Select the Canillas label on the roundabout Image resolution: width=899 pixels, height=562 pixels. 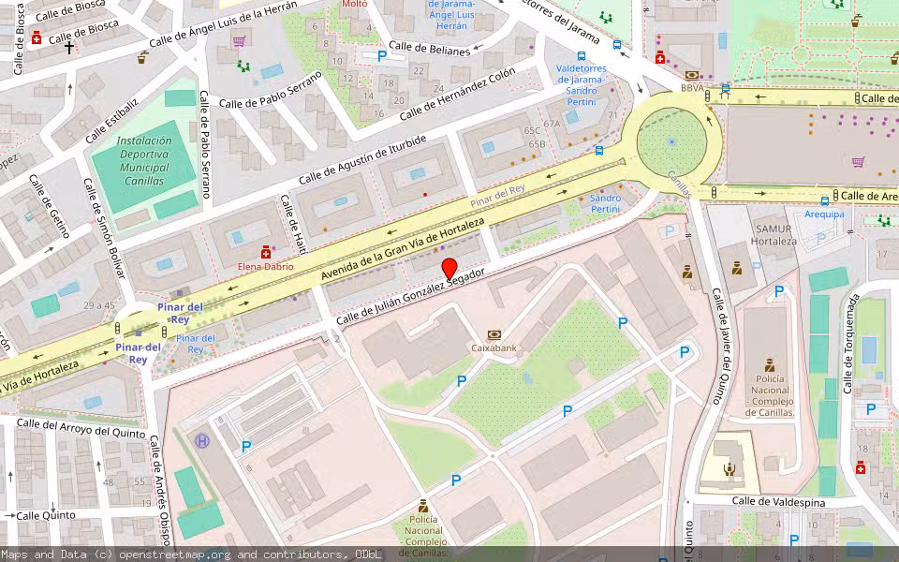pos(680,185)
